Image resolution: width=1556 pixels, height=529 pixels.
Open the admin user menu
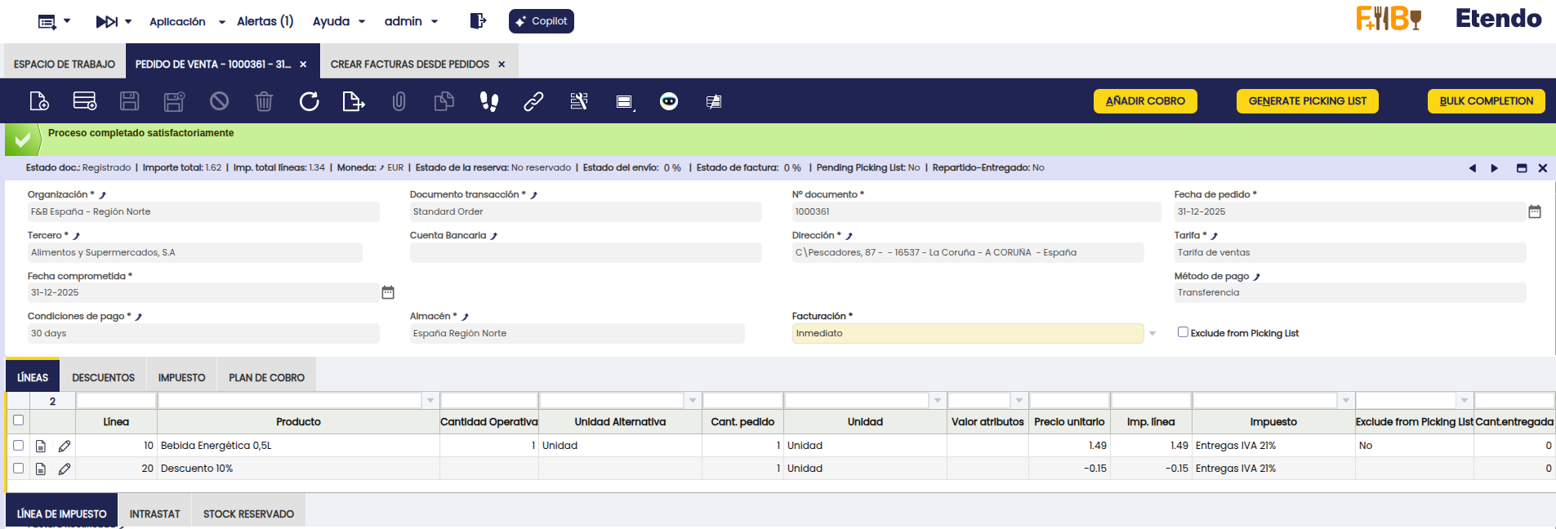click(x=411, y=21)
